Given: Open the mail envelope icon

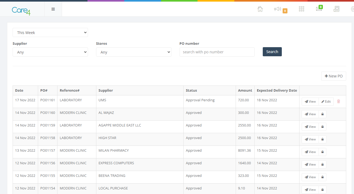Looking at the screenshot, I should [x=319, y=9].
